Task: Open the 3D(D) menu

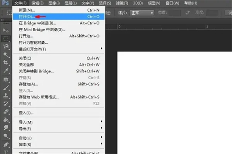Action: [x=138, y=3]
